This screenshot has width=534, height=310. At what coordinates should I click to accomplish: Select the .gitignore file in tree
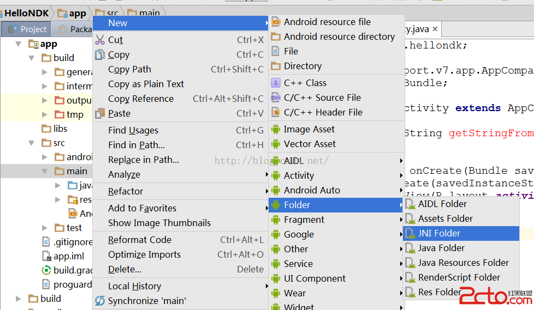[x=72, y=242]
